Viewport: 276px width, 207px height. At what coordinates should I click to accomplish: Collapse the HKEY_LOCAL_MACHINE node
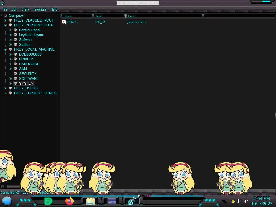pos(5,50)
